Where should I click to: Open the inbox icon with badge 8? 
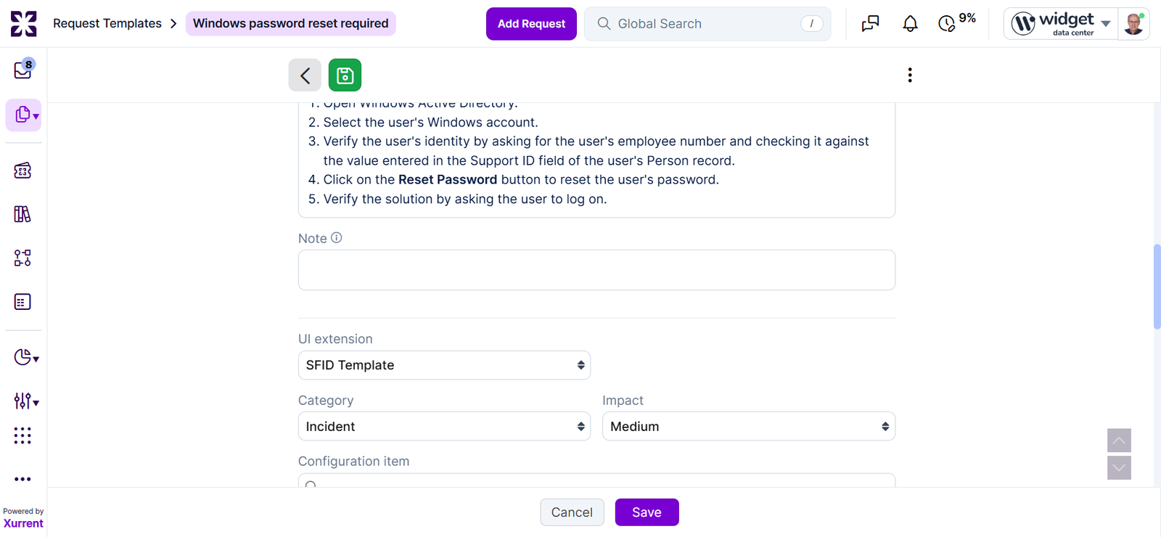click(x=23, y=69)
